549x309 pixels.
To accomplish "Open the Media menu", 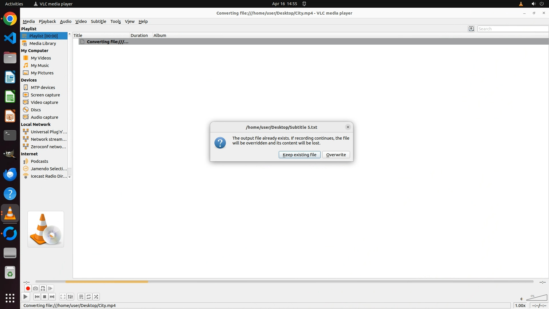I will [x=29, y=21].
